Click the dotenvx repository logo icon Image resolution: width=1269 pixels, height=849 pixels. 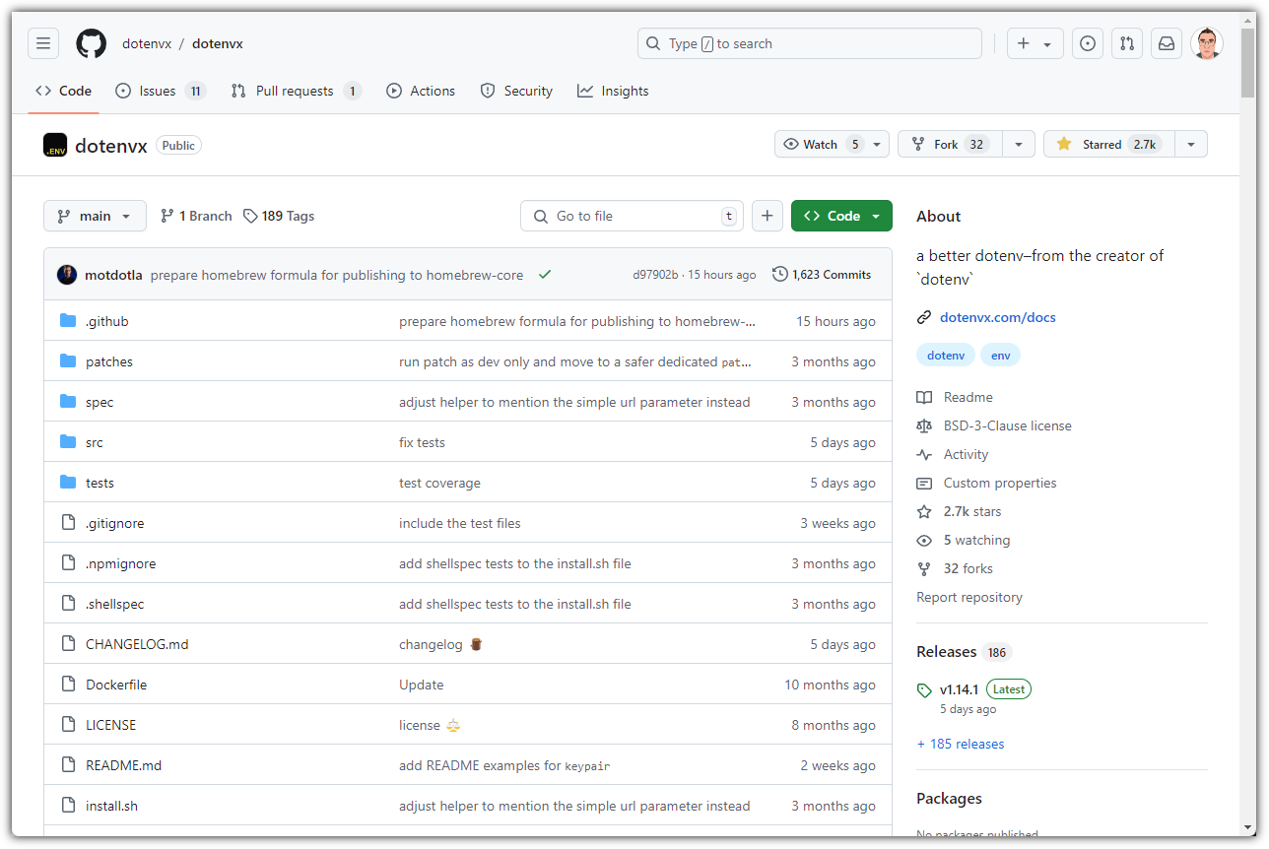point(55,145)
